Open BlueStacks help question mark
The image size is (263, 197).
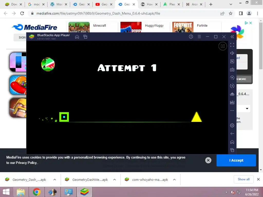coord(191,36)
